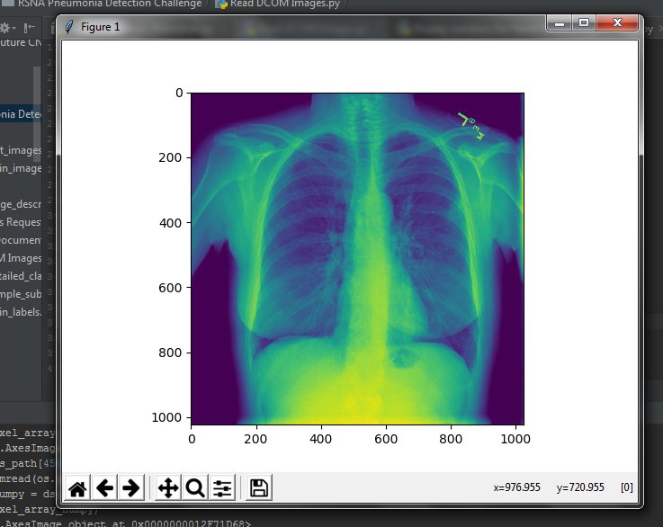This screenshot has width=663, height=527.
Task: Open Configure subplots sliders icon
Action: 222,488
